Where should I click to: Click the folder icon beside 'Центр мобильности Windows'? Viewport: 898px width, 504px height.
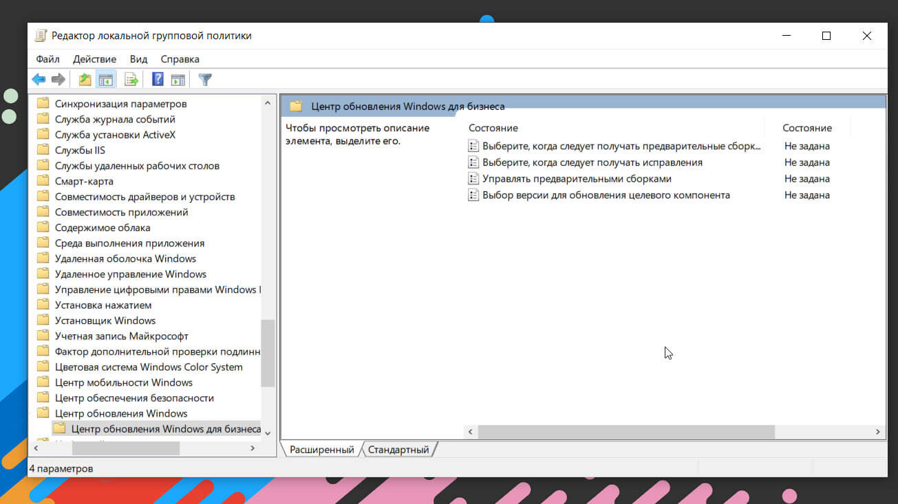pos(43,382)
